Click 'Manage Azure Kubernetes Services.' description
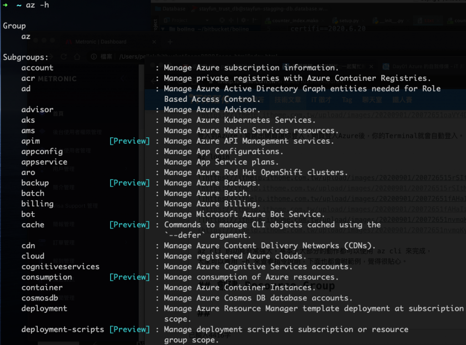 point(239,120)
